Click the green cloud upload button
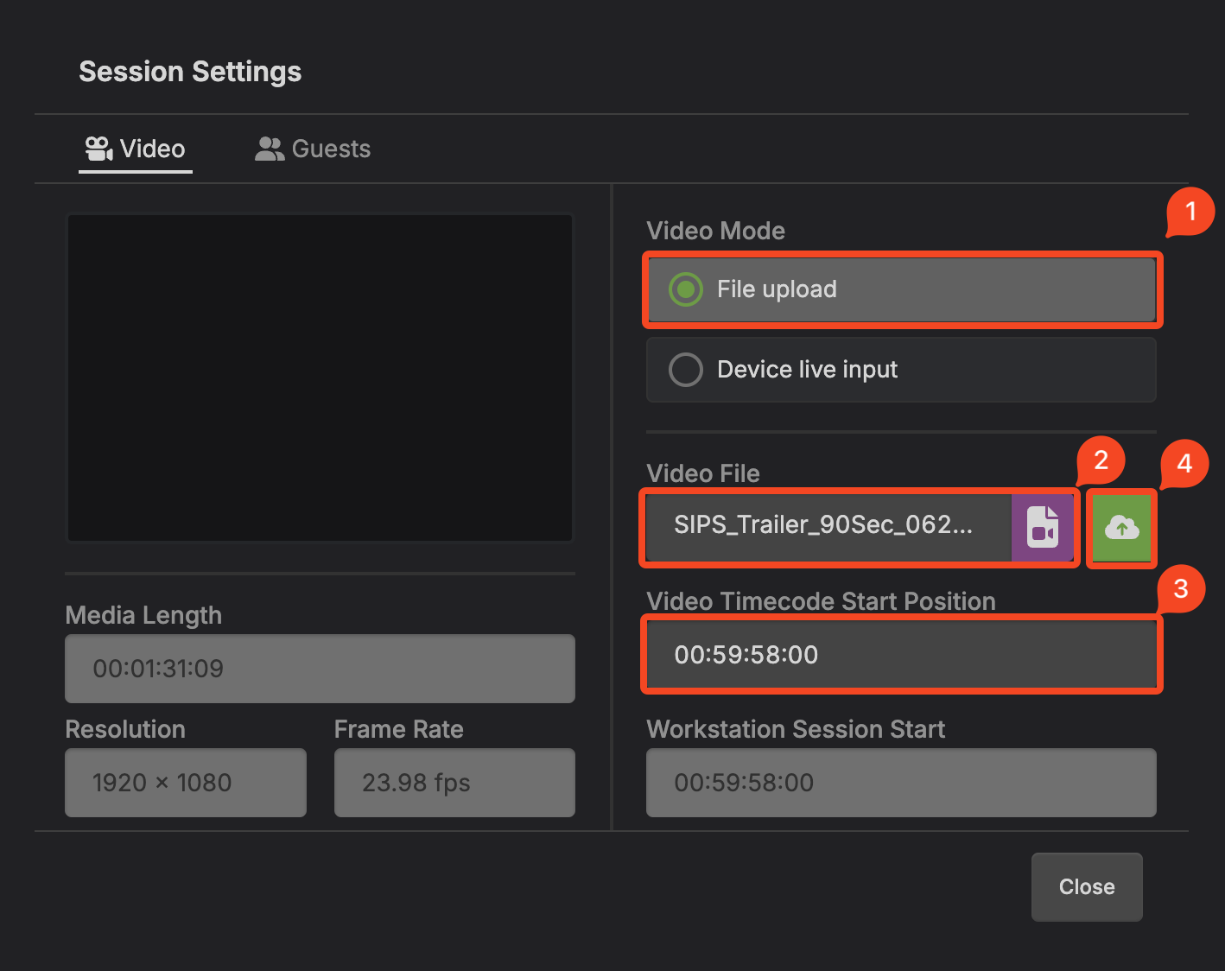This screenshot has height=971, width=1225. [x=1121, y=527]
